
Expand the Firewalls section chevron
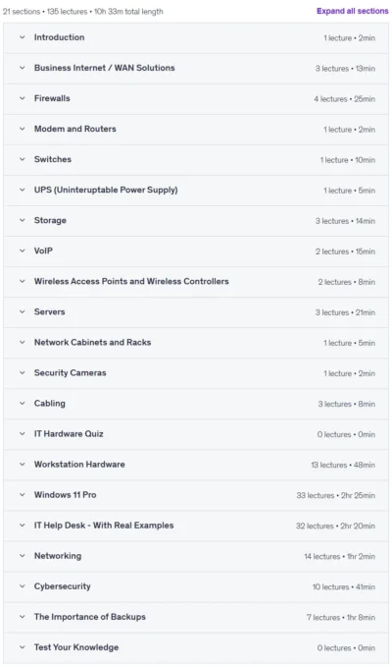(23, 98)
